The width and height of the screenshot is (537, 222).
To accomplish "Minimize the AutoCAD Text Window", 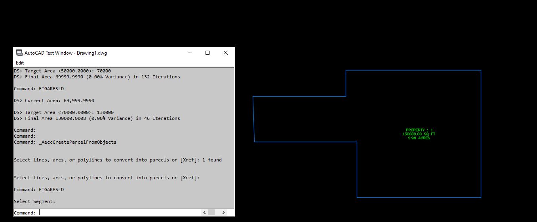I will [189, 53].
